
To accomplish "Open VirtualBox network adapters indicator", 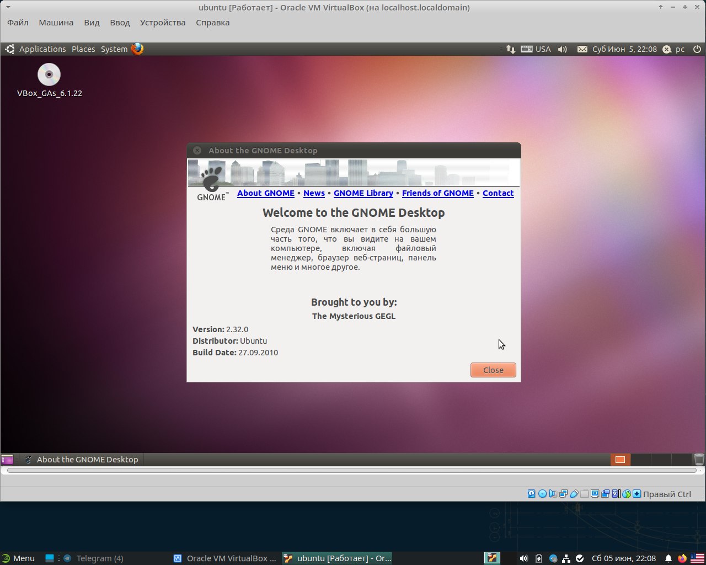I will 563,494.
